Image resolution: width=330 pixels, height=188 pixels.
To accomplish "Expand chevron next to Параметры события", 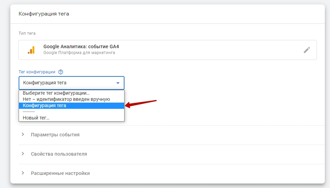I will click(23, 135).
